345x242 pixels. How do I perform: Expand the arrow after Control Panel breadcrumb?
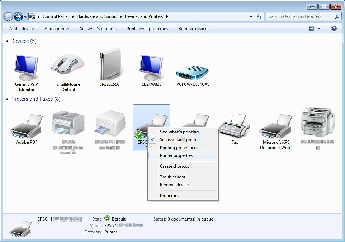[x=72, y=16]
